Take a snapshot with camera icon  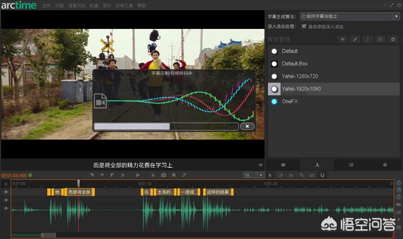click(164, 175)
